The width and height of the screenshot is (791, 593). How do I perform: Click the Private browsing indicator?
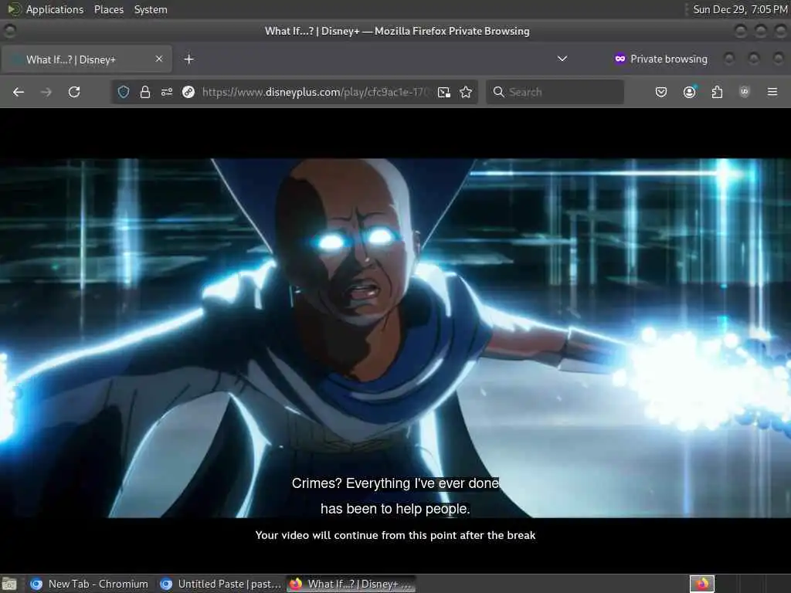[661, 59]
